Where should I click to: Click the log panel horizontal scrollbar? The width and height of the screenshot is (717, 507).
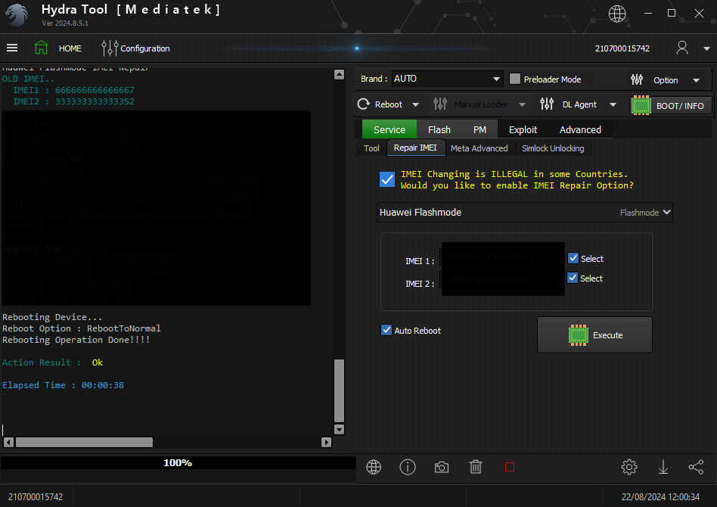tap(84, 442)
